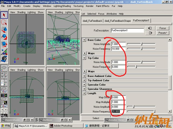Switch to the dadi_FurFeedback tab
Screen dimensions: 173x129
tap(92, 21)
